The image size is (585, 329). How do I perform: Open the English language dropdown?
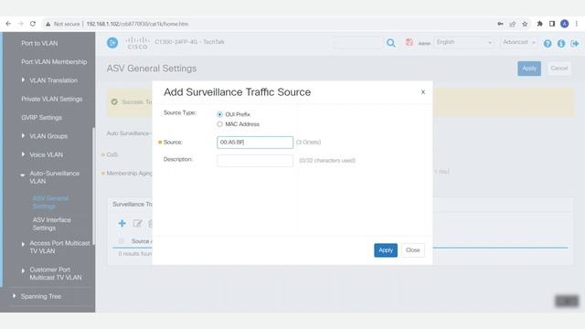click(x=464, y=42)
